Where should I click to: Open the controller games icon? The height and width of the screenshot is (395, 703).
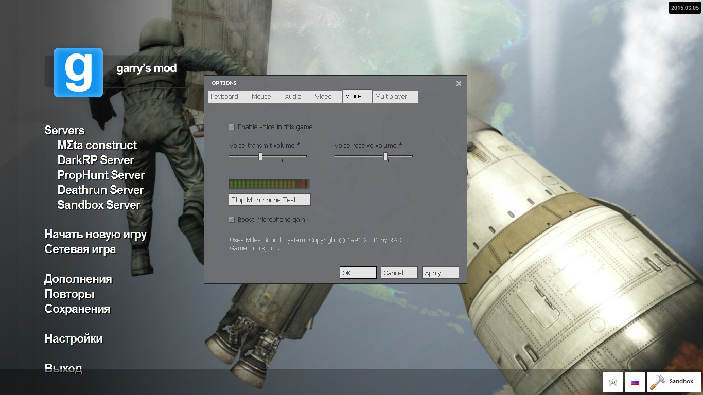pos(612,382)
